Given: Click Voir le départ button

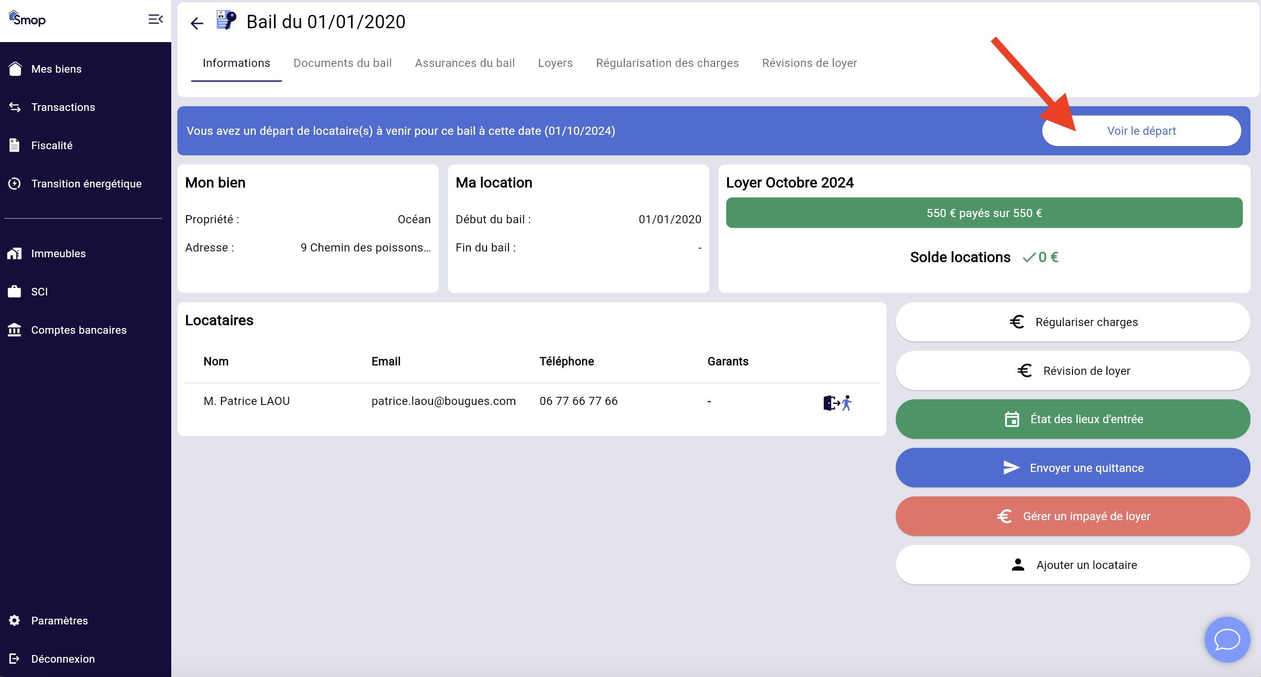Looking at the screenshot, I should coord(1141,131).
